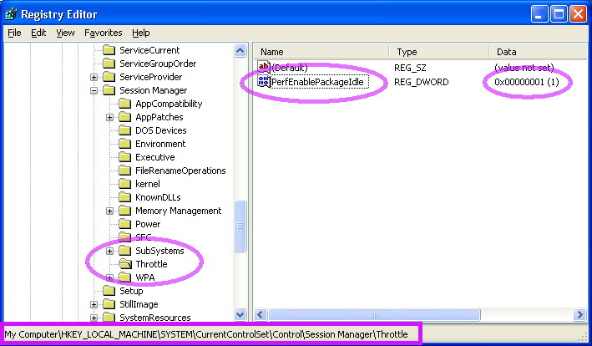
Task: Expand the ServiceProvider tree node
Action: (x=94, y=77)
